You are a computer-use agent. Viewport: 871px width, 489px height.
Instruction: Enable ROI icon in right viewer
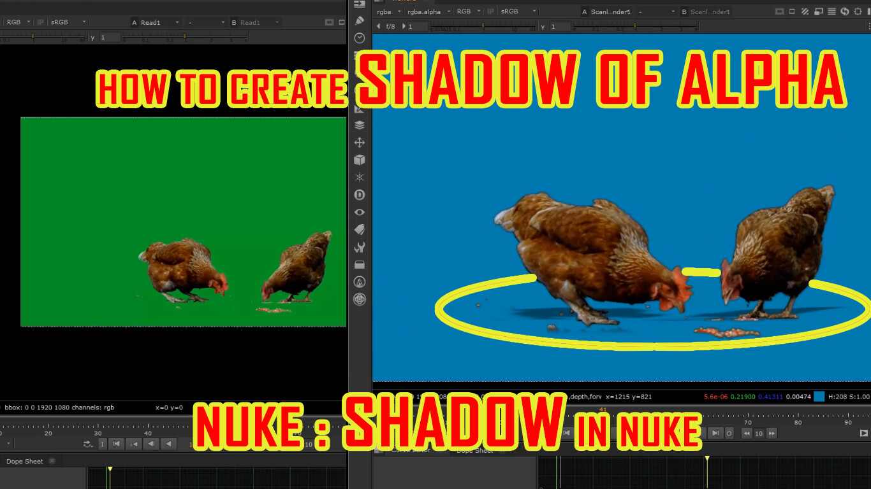coord(792,11)
